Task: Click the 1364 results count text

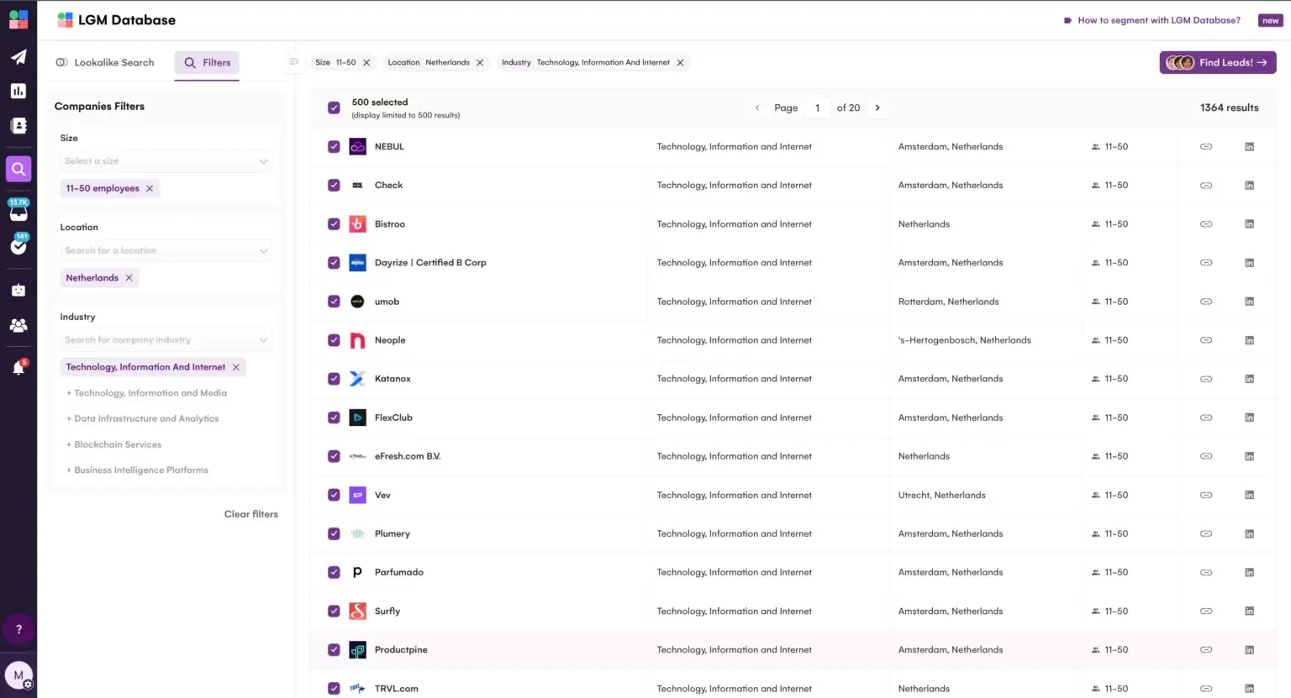Action: coord(1229,108)
